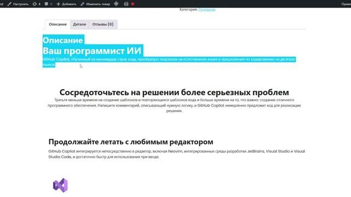This screenshot has height=197, width=351.
Task: Click heading Продолжайте летать с любимым редактором
Action: pyautogui.click(x=131, y=142)
